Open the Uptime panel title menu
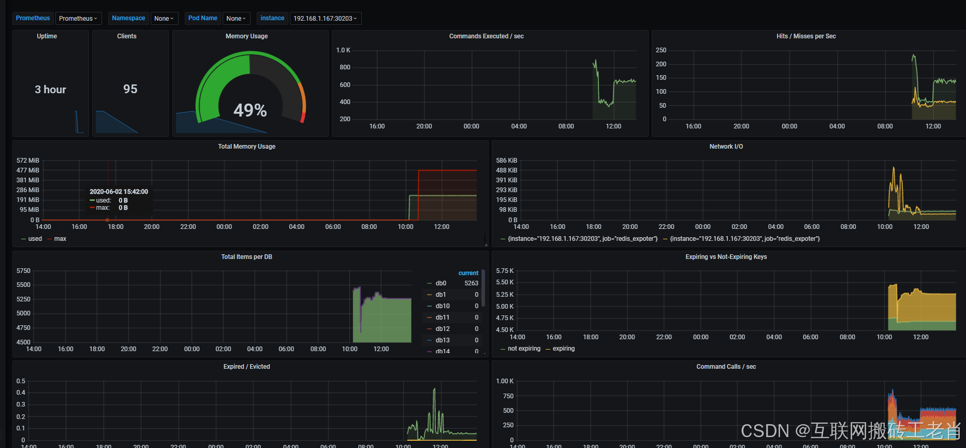This screenshot has height=448, width=966. [x=47, y=36]
